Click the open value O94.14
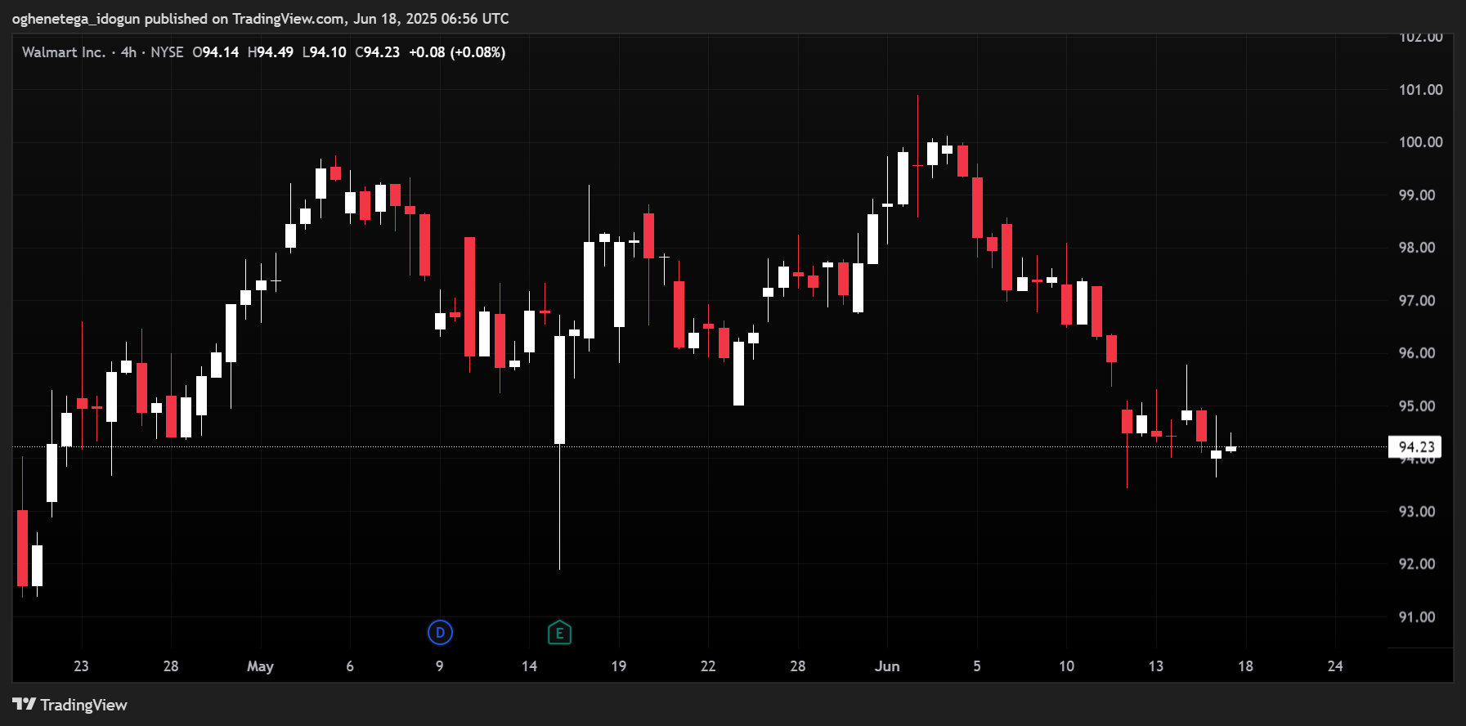The height and width of the screenshot is (726, 1466). point(216,52)
